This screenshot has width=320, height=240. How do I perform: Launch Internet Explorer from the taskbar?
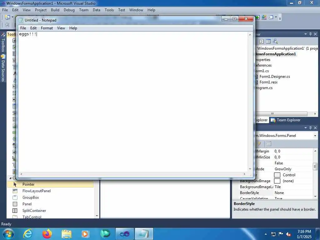coord(28,234)
